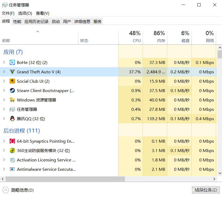Click the Activation Licensing Service icon

(12, 160)
